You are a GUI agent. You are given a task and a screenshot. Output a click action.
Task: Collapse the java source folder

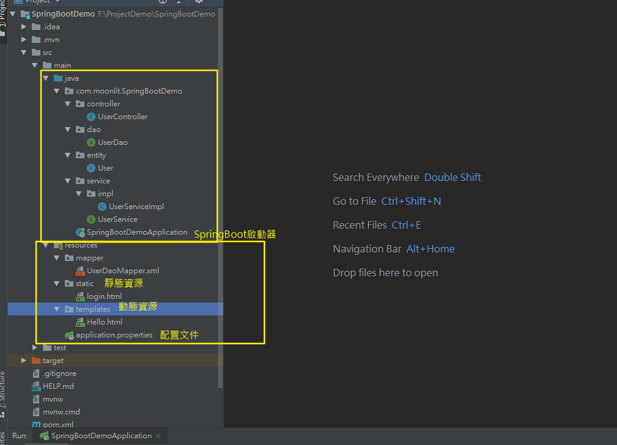point(46,78)
